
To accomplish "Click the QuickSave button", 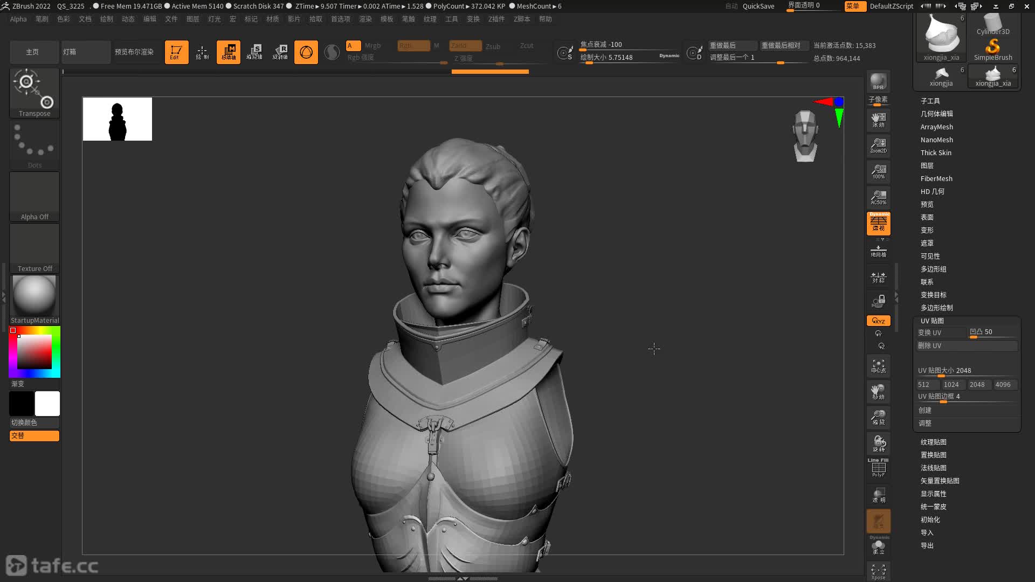I will tap(758, 6).
